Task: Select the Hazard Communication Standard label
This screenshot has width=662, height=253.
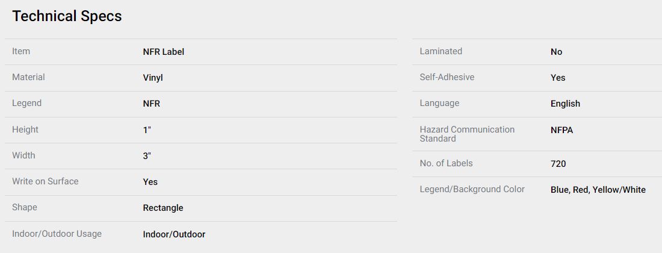Action: 467,134
